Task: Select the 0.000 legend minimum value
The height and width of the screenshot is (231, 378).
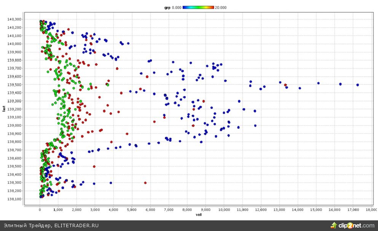Action: pyautogui.click(x=176, y=7)
